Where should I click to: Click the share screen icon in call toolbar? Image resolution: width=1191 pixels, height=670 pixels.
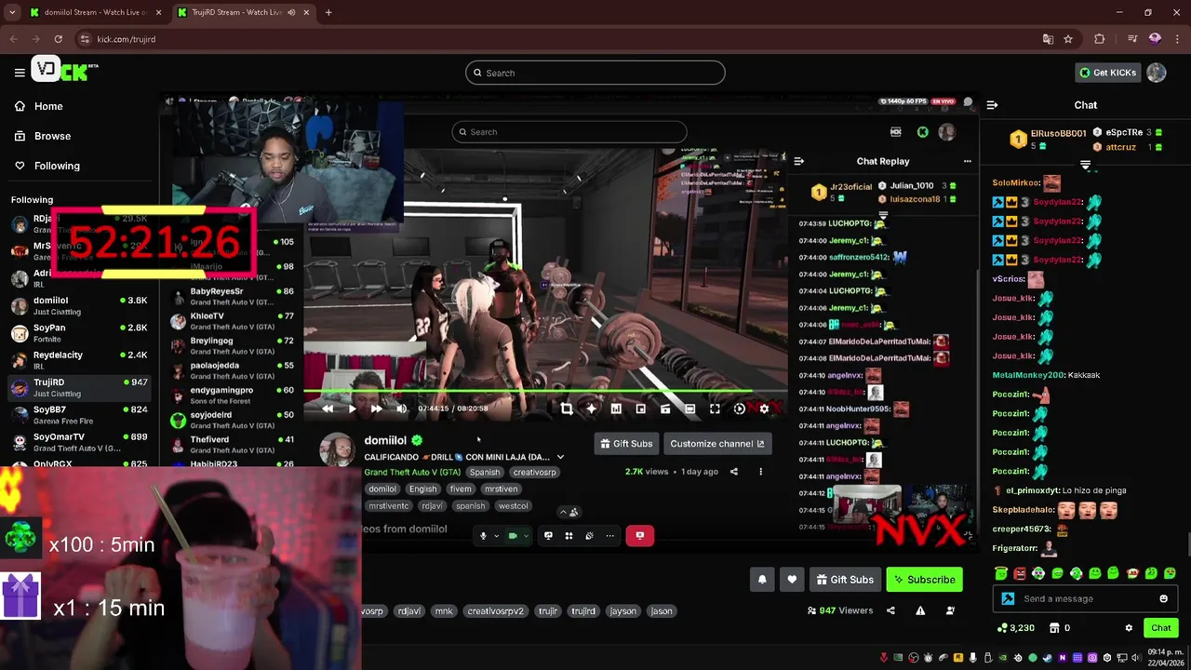coord(548,535)
